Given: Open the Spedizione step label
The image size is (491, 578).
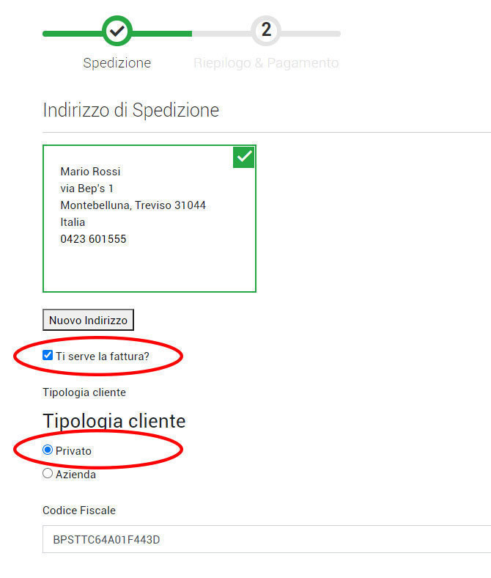Looking at the screenshot, I should 117,63.
